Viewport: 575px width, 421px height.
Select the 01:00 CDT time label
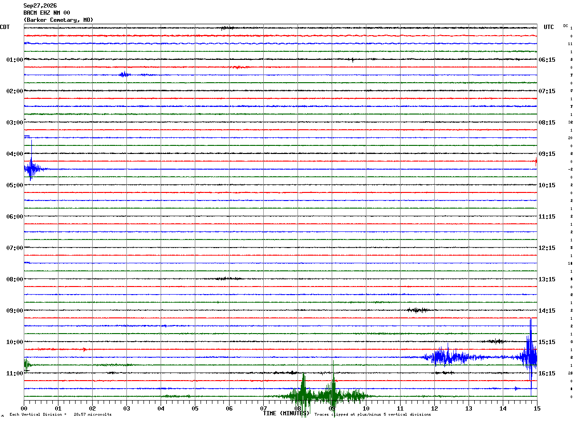[x=15, y=60]
